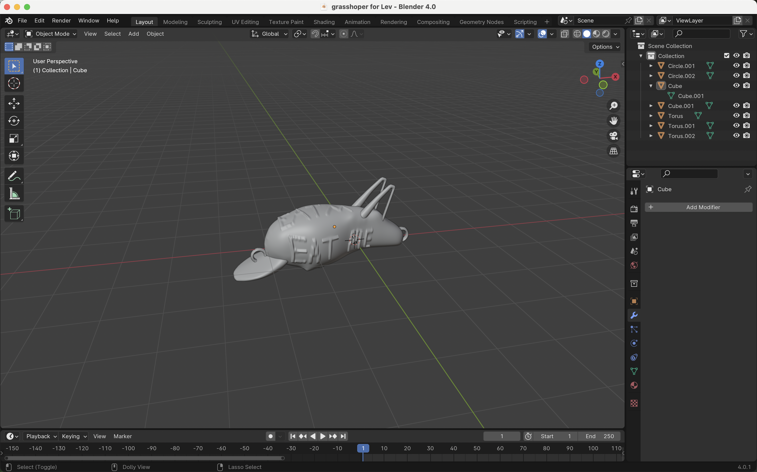Viewport: 757px width, 472px height.
Task: Select the Cursor tool in the toolbar
Action: pos(14,83)
